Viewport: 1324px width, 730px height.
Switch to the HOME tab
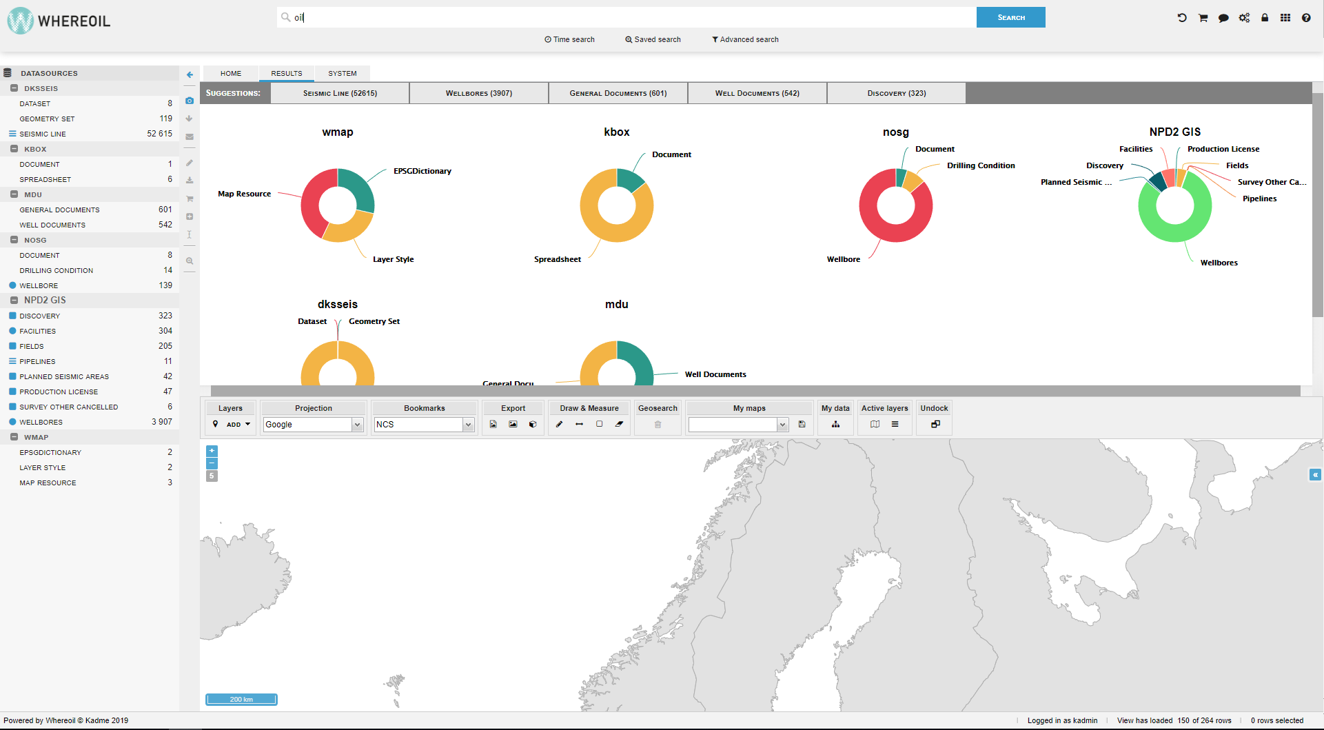pos(231,73)
